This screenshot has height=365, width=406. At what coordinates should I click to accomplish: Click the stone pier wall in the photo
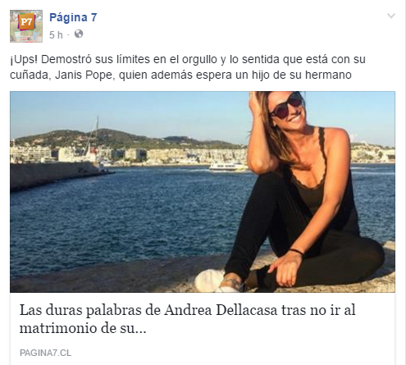pyautogui.click(x=55, y=175)
